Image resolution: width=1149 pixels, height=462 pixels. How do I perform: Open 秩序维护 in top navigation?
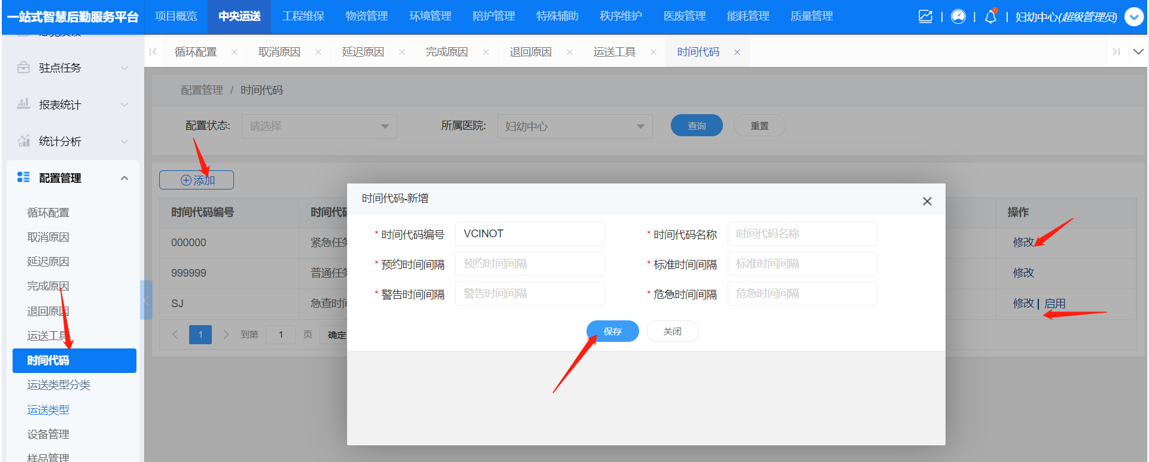[x=621, y=16]
